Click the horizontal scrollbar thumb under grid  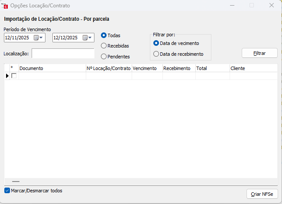pyautogui.click(x=16, y=182)
